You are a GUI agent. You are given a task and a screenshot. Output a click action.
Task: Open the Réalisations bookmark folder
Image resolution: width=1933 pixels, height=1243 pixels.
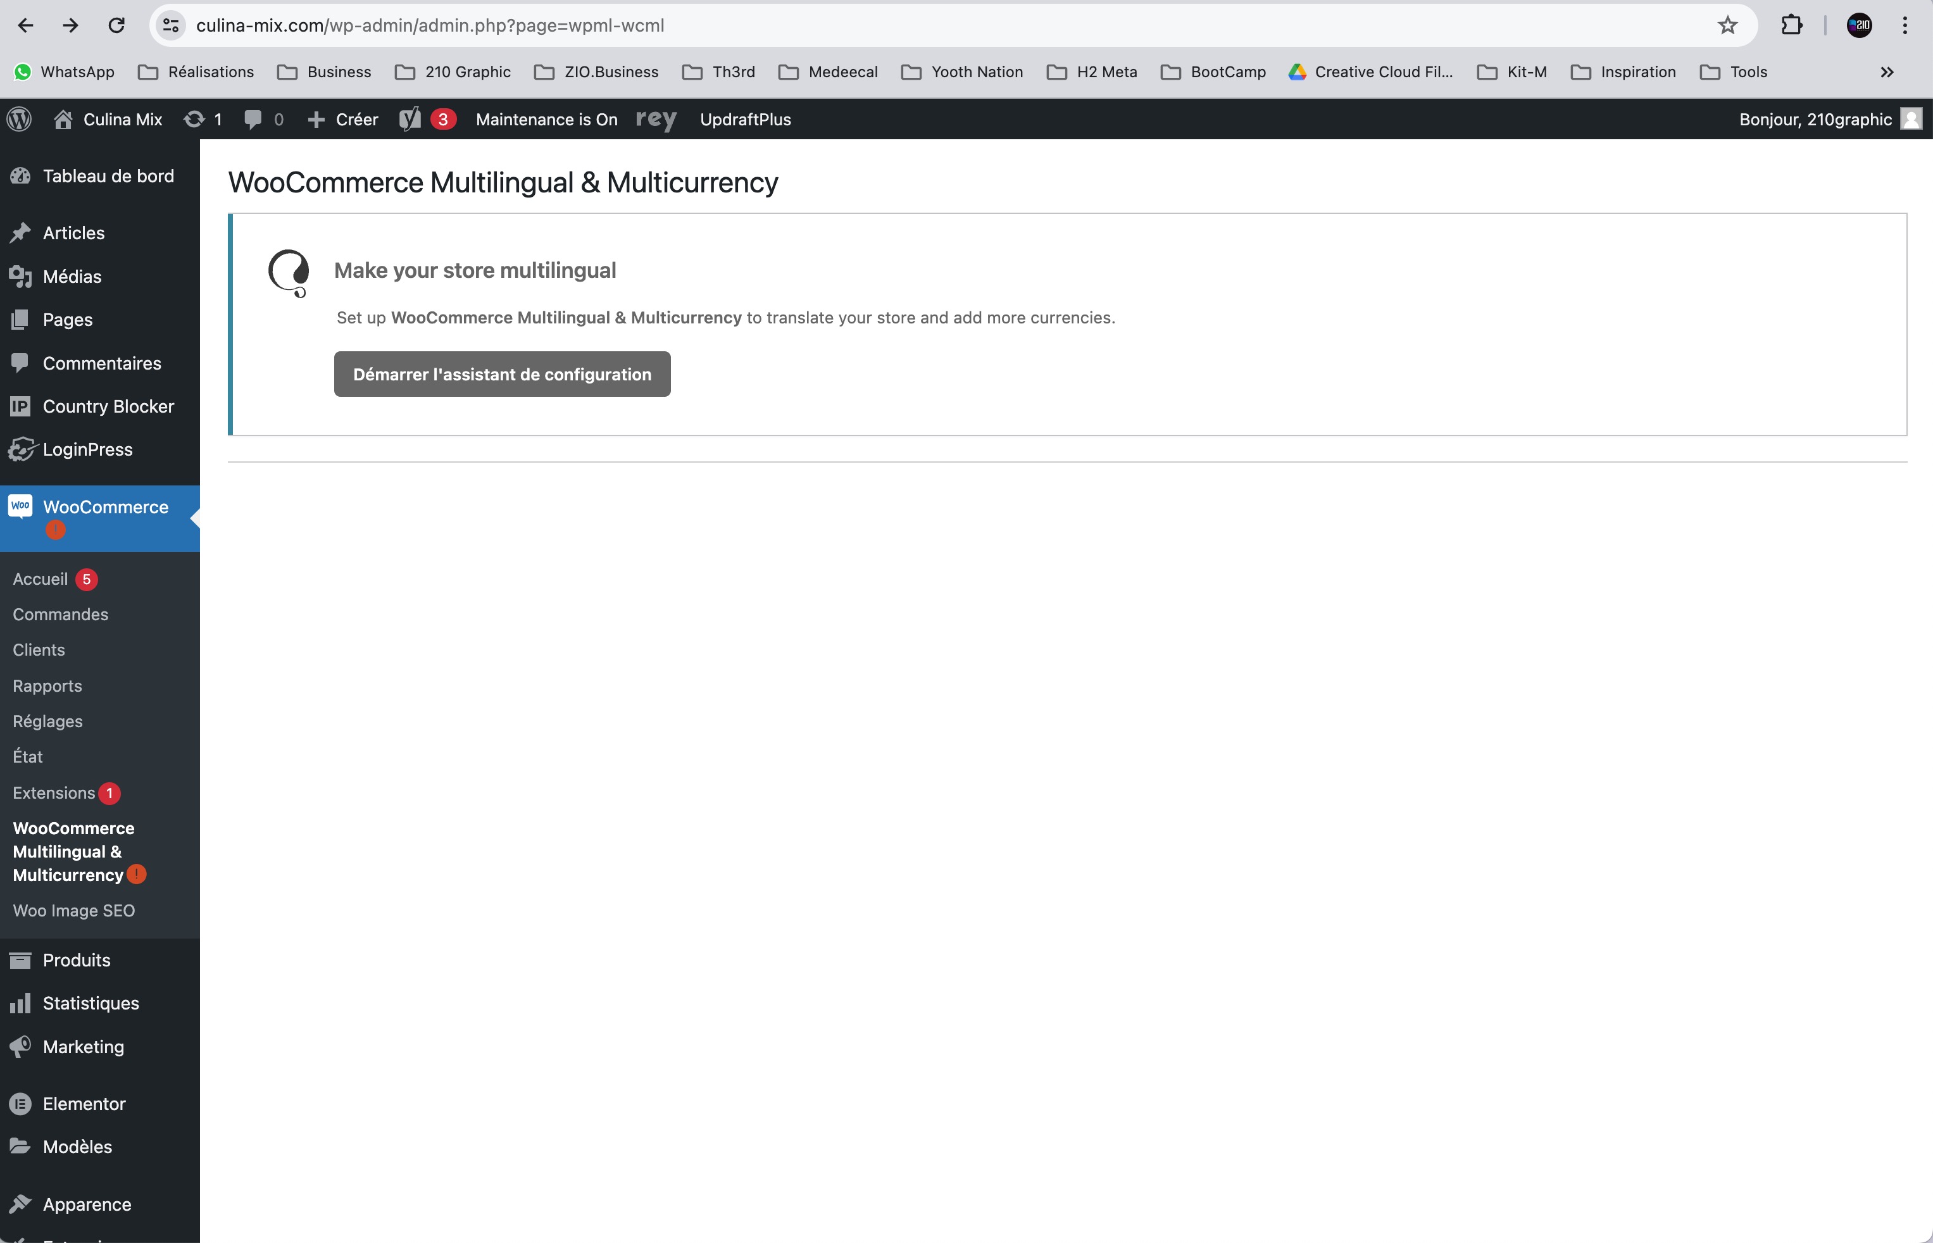click(x=196, y=72)
